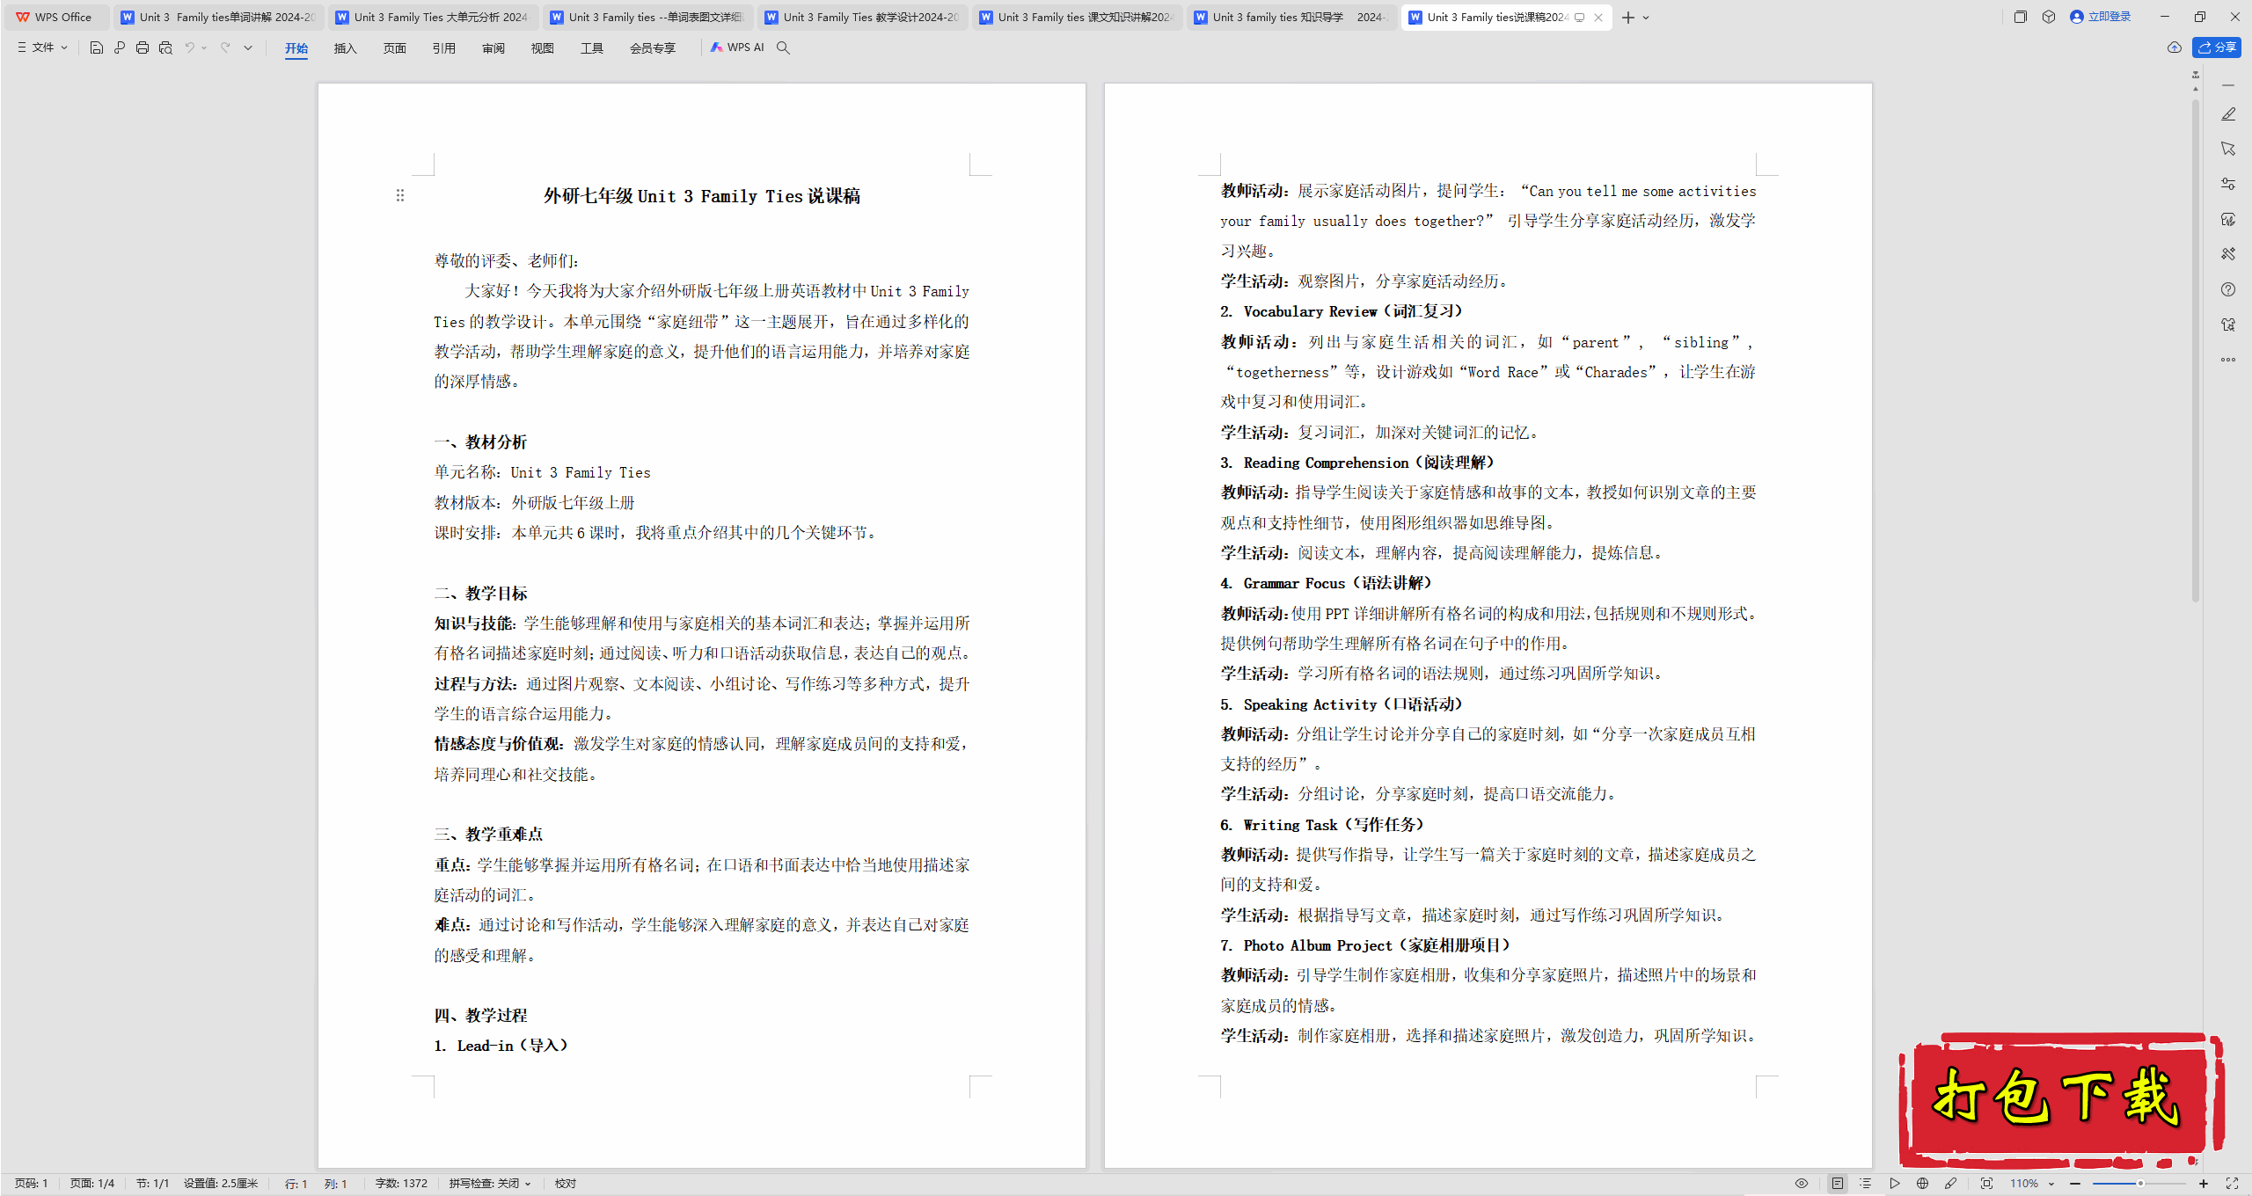Expand the 视图 menu item
Viewport: 2252px width, 1196px height.
(539, 47)
